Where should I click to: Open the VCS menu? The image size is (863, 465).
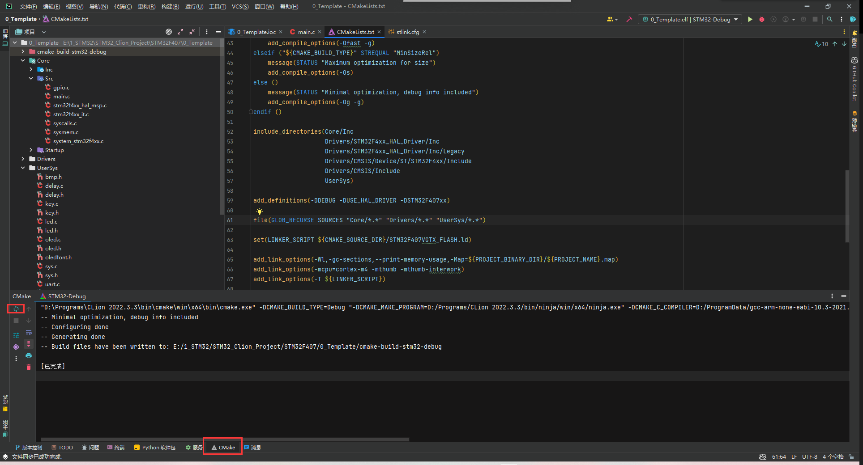point(240,6)
